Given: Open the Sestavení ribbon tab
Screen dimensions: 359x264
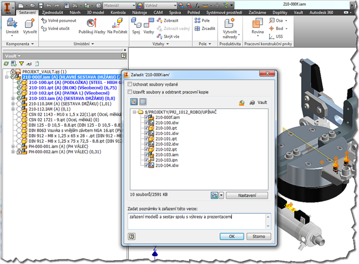Looking at the screenshot, I should point(27,12).
